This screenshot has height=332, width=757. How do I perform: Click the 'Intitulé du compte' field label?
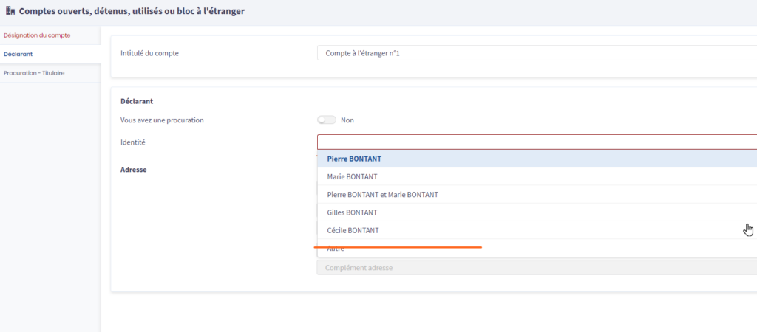[x=149, y=53]
